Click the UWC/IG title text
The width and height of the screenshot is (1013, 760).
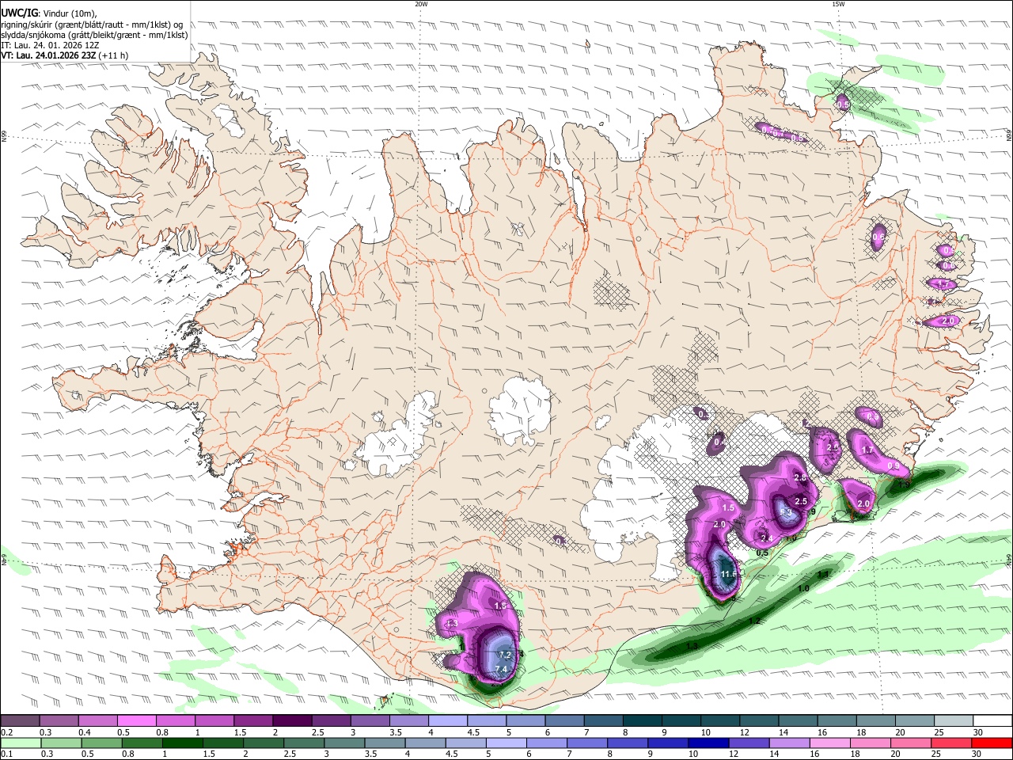pos(19,13)
